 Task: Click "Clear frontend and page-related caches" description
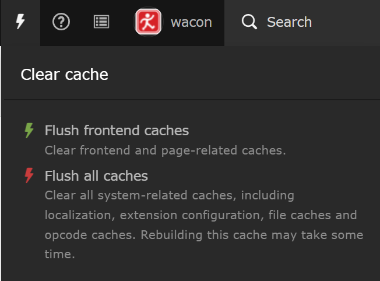tap(166, 150)
